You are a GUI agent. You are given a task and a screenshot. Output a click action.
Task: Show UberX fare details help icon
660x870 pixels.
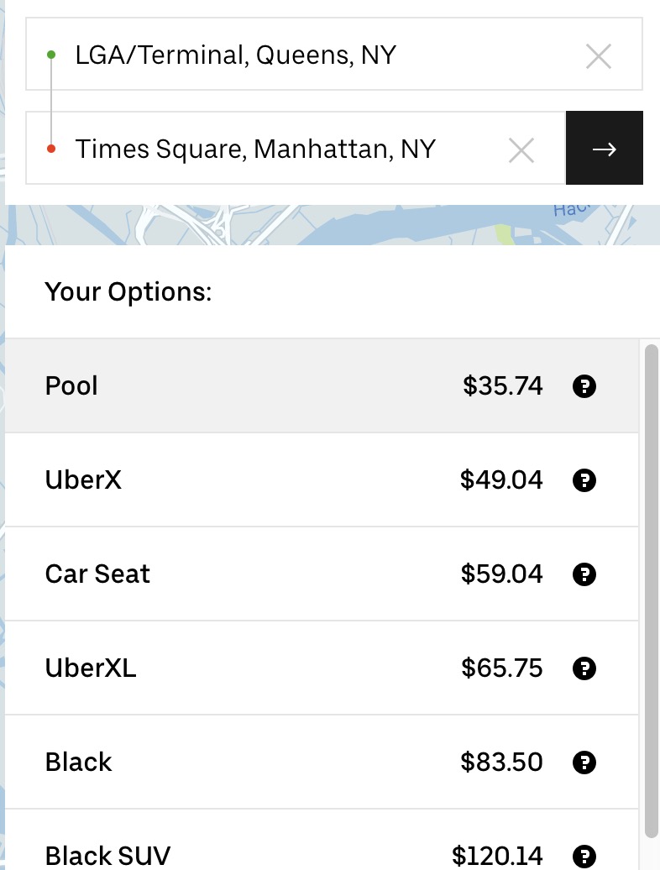(x=584, y=480)
